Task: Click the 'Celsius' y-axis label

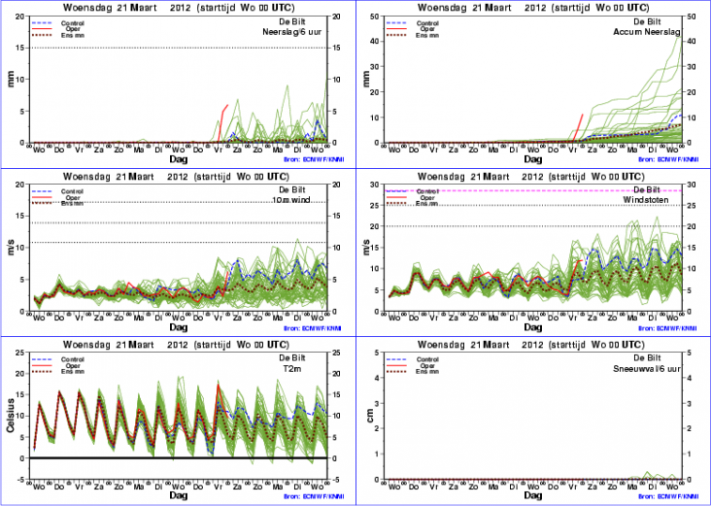Action: [x=12, y=416]
